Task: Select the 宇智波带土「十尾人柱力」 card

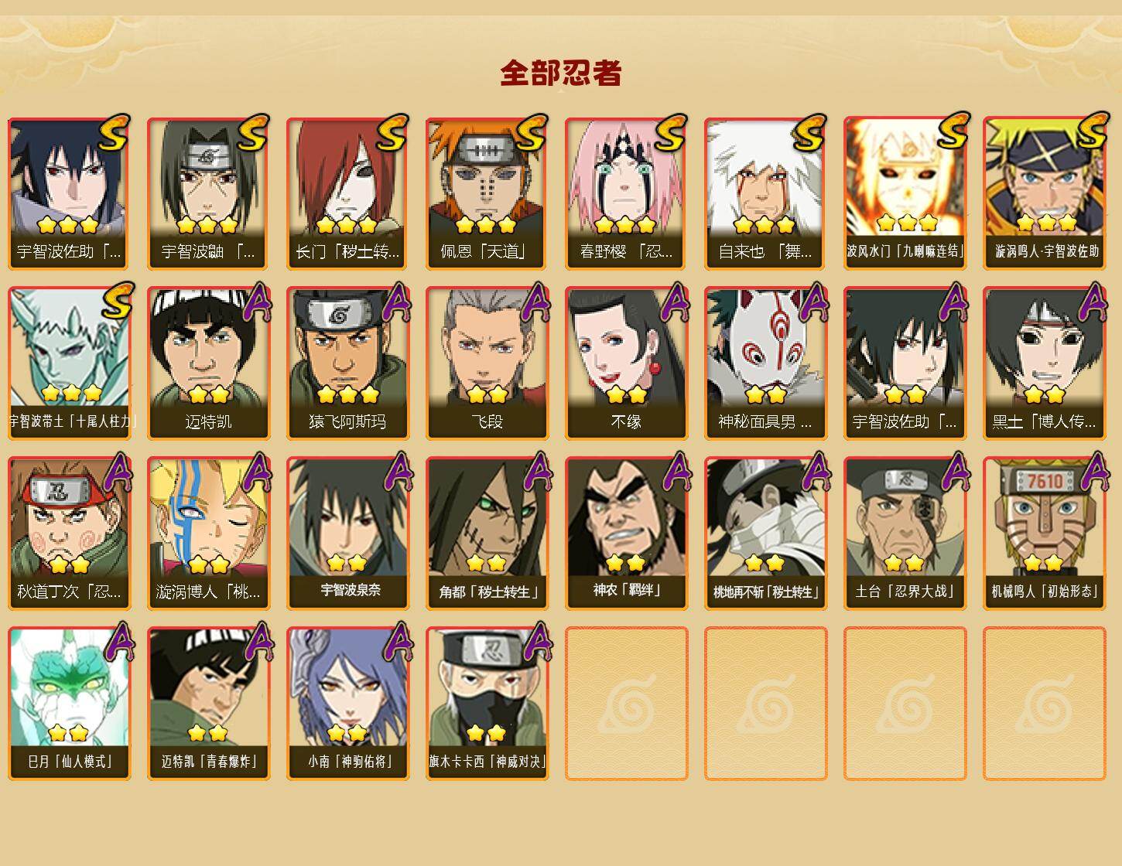Action: click(69, 363)
